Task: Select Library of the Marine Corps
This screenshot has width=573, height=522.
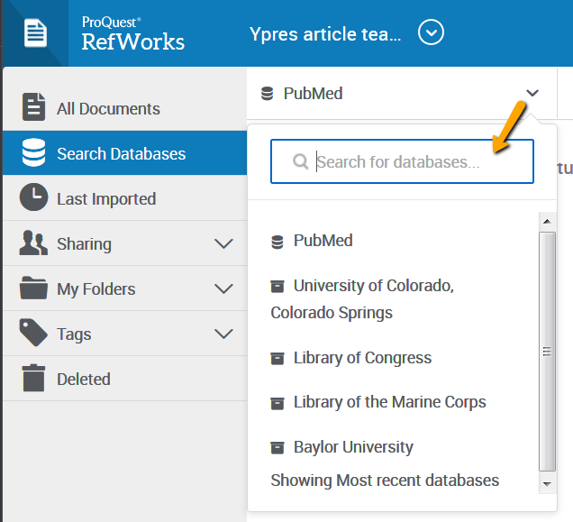Action: (x=389, y=402)
